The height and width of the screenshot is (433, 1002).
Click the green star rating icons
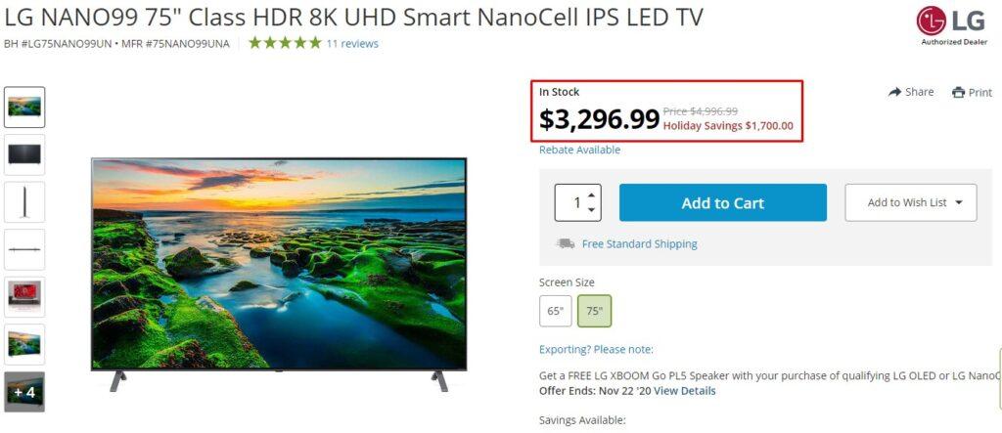pos(285,43)
